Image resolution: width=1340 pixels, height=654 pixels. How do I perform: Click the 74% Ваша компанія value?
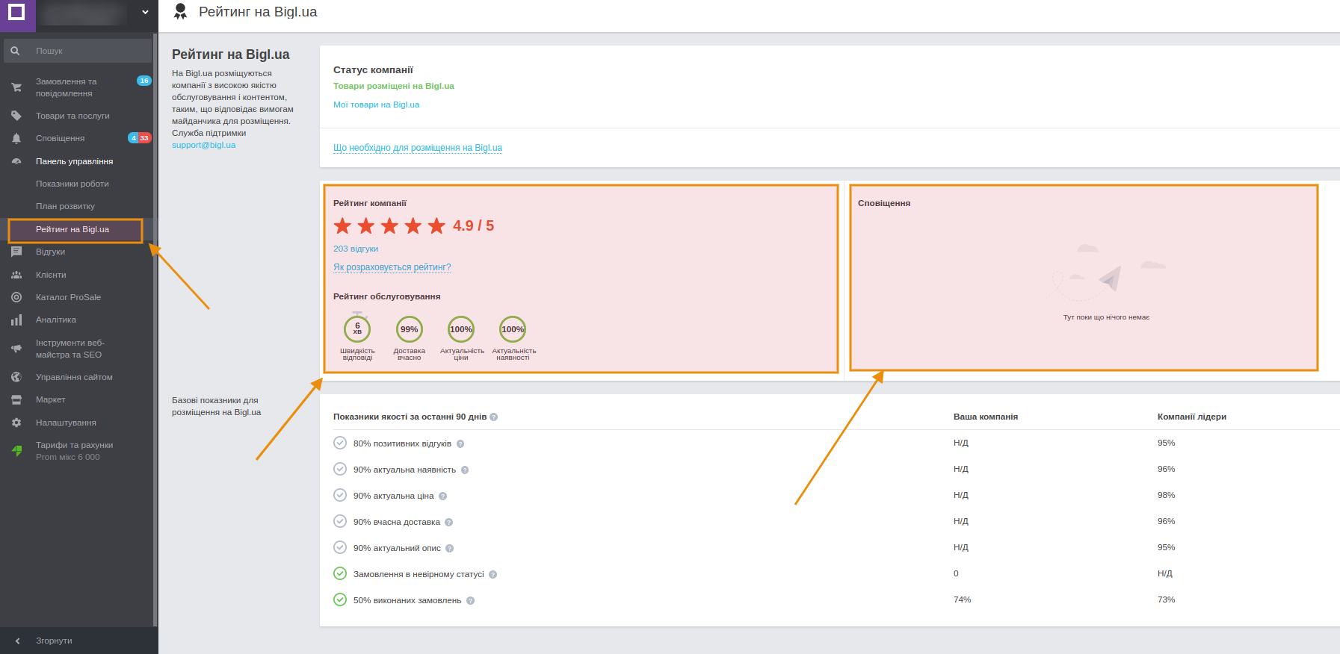point(963,599)
